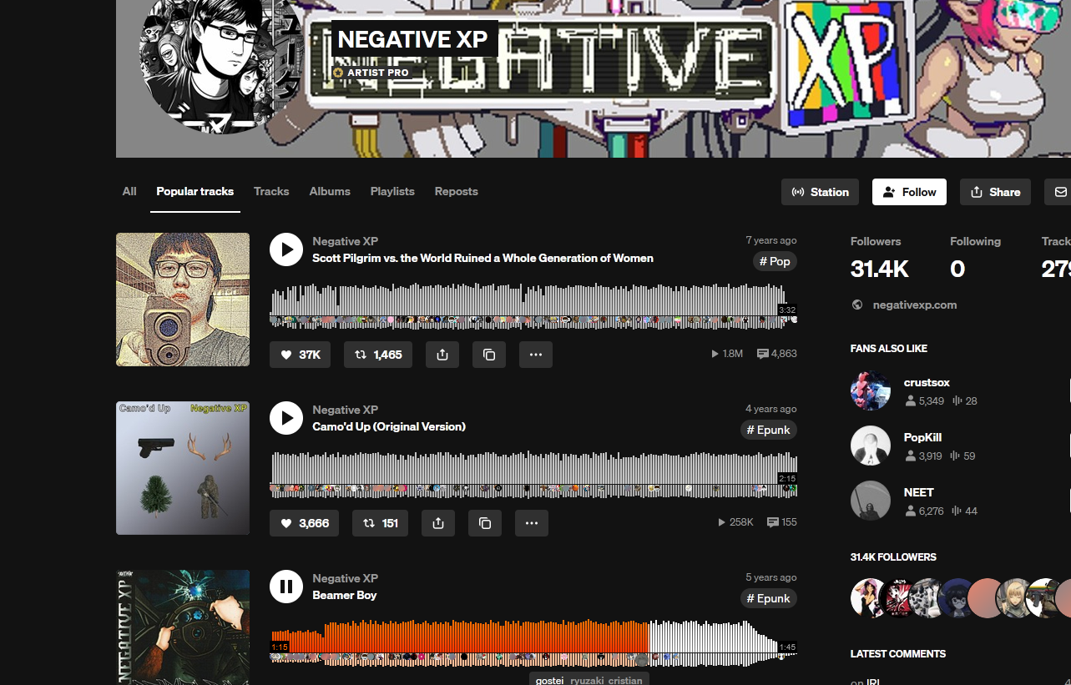Open the #Pop tag on Scott Pilgrim track

click(x=775, y=261)
